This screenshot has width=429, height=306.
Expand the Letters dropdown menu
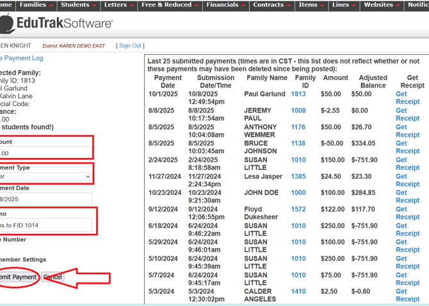[x=118, y=5]
